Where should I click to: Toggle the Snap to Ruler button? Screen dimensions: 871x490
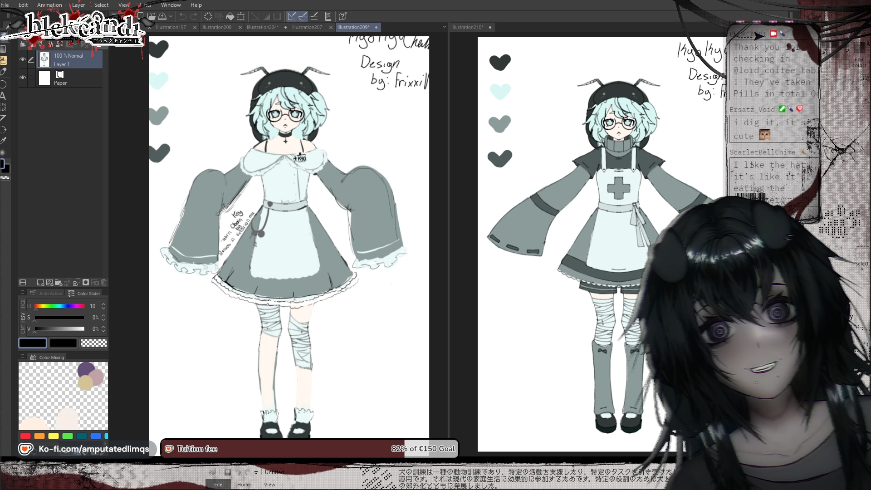(292, 16)
